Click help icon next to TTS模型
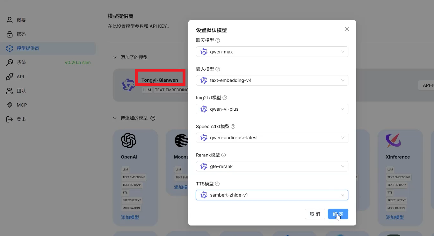The image size is (434, 236). (x=217, y=184)
